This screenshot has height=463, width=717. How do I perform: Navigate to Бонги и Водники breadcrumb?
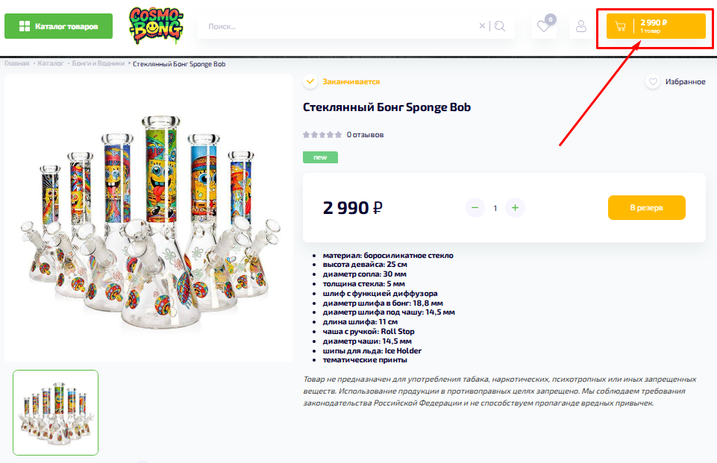(98, 63)
